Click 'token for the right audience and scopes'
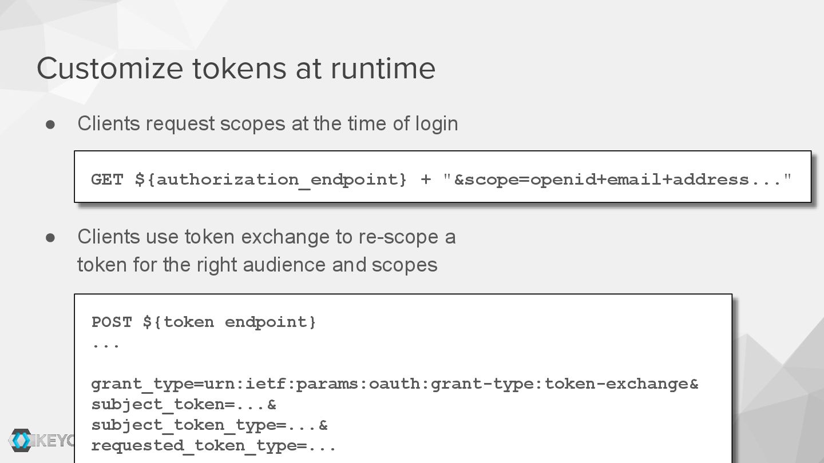Screen dimensions: 824x463 (x=257, y=265)
